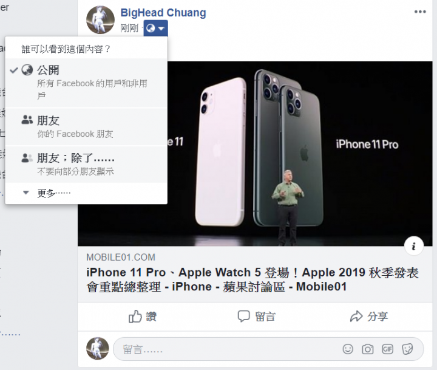
Task: Expand 更多 for more audience options
Action: click(x=86, y=193)
